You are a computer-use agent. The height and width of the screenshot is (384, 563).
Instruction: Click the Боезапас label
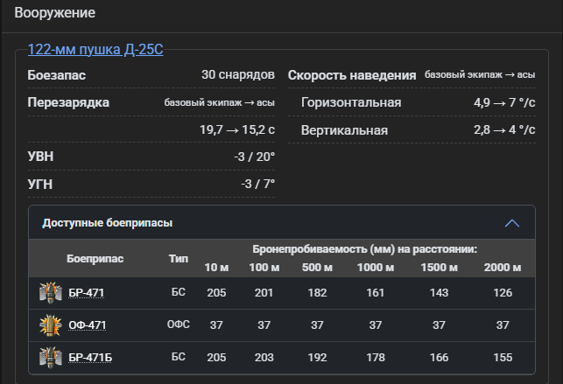57,75
